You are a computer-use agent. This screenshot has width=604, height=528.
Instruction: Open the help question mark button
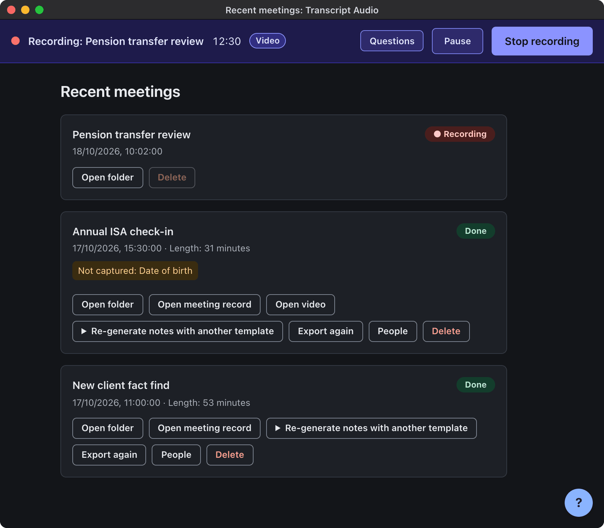[578, 502]
